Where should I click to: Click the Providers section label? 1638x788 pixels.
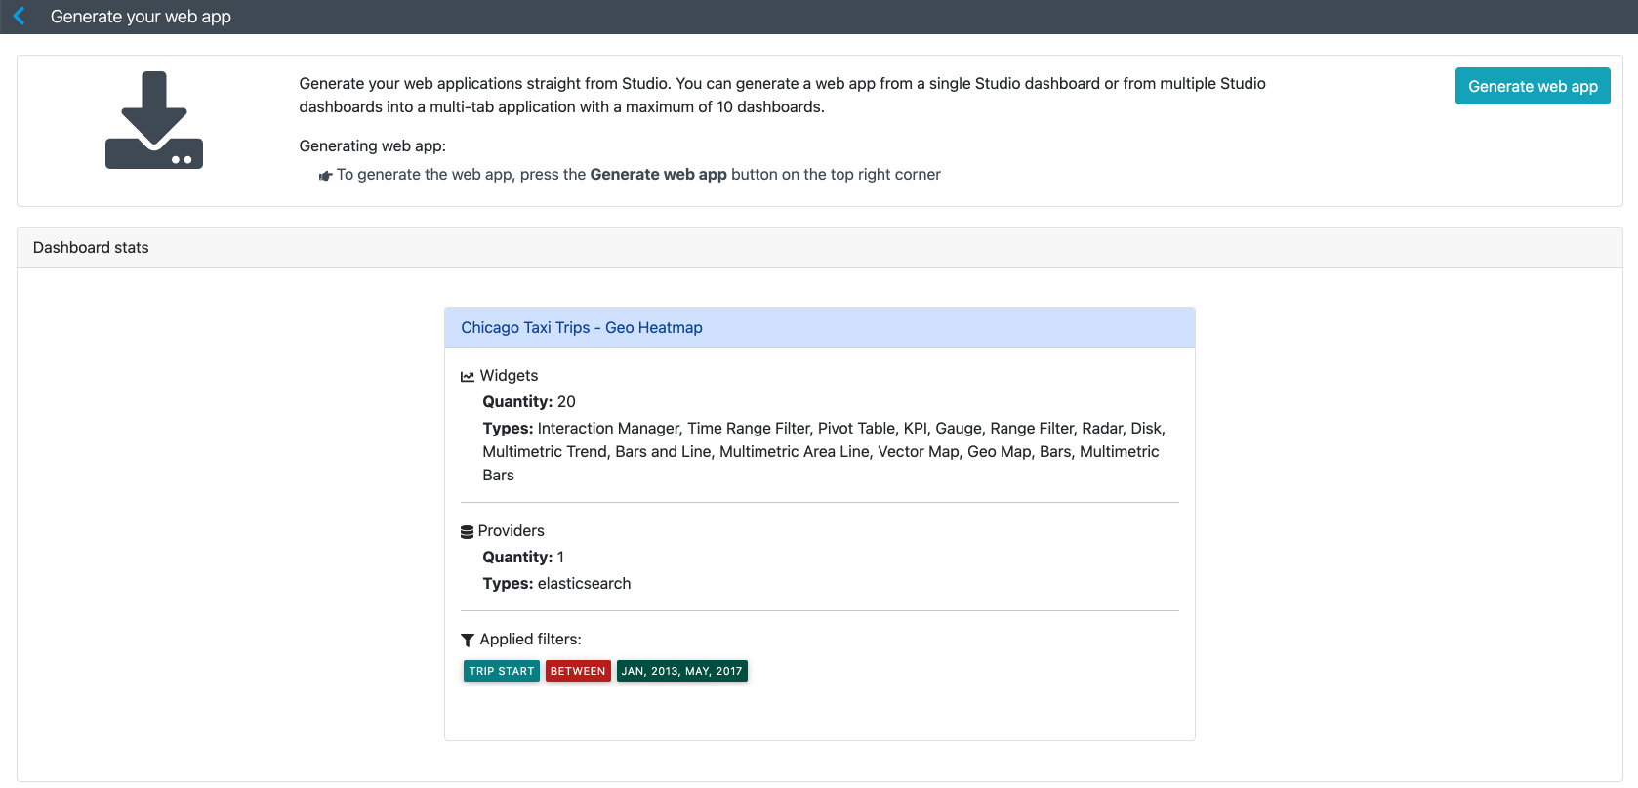pyautogui.click(x=511, y=531)
